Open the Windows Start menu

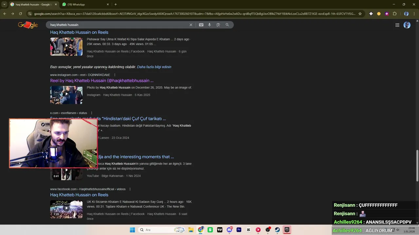click(x=132, y=230)
